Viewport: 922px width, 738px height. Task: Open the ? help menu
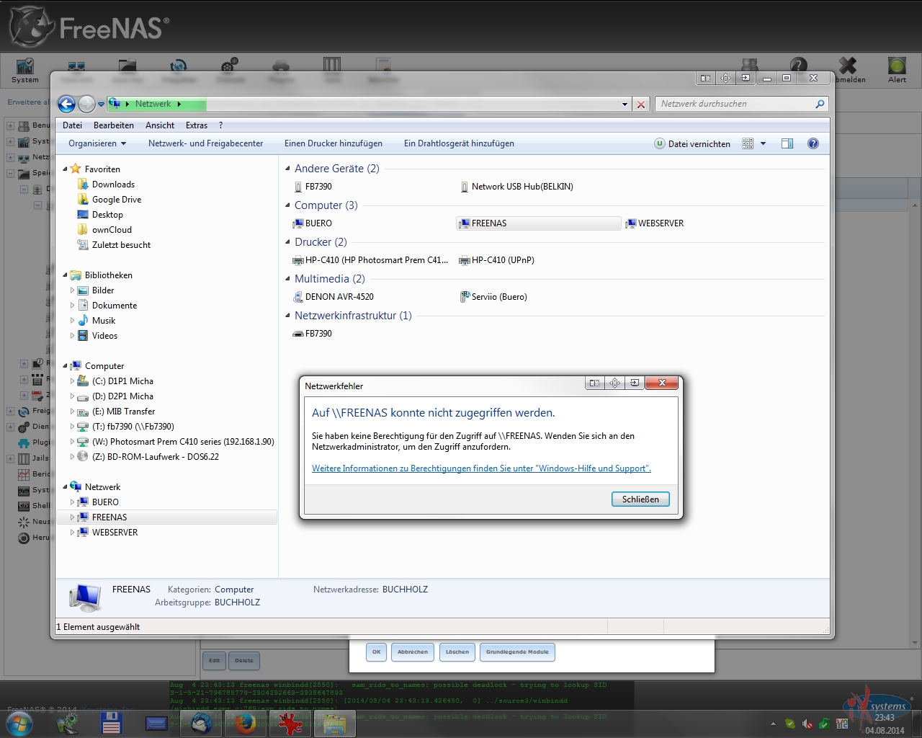tap(221, 125)
